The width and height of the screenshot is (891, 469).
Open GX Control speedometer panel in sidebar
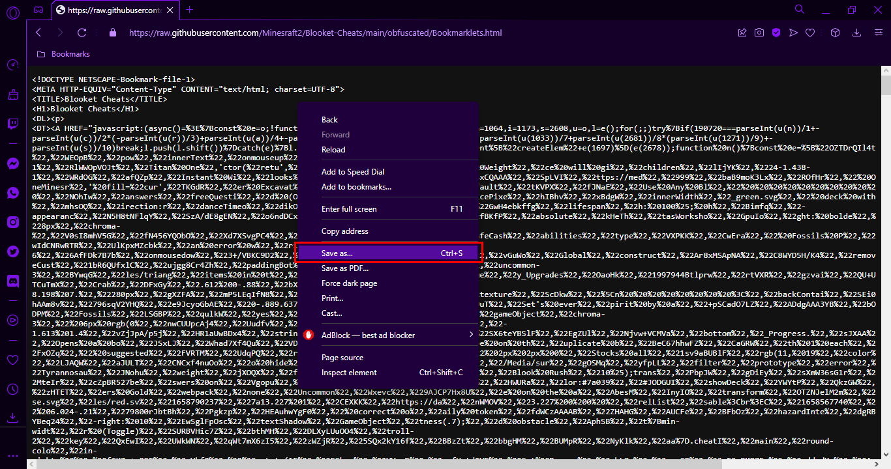click(x=12, y=65)
